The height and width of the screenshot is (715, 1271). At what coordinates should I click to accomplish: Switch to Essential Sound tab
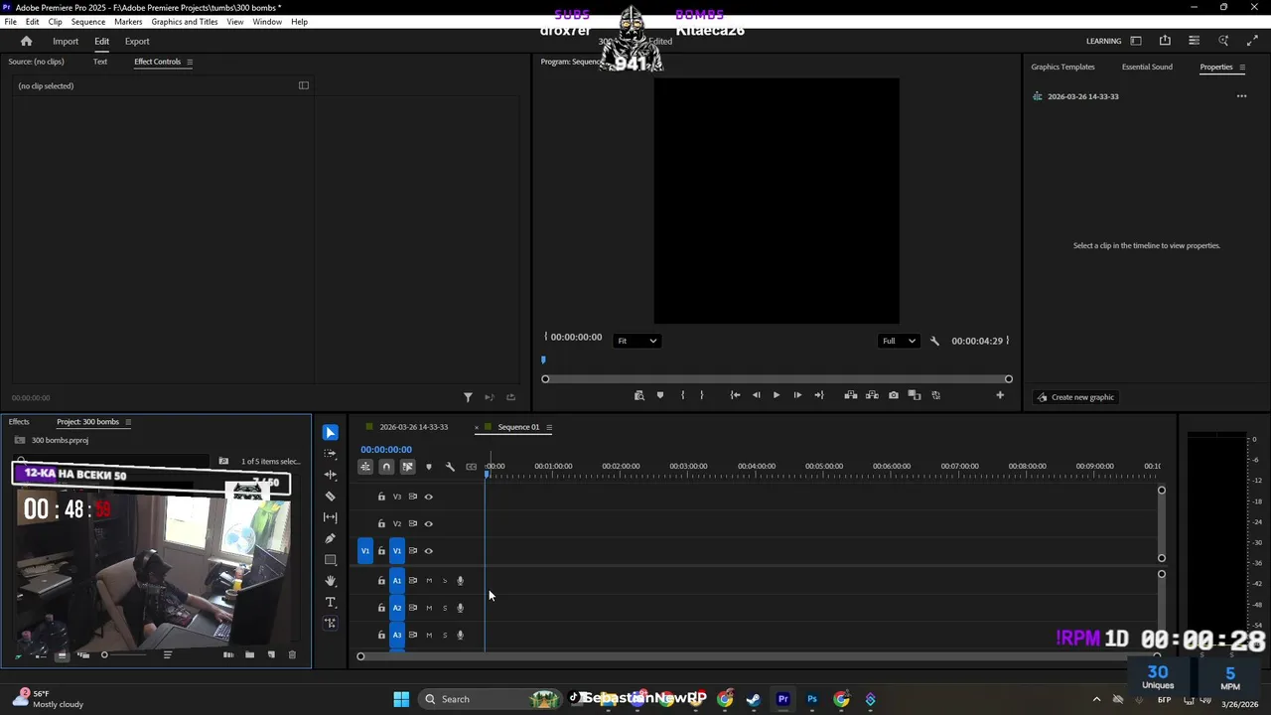click(1147, 67)
